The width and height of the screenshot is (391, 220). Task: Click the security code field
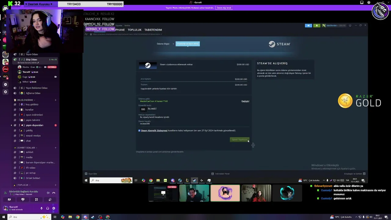(x=143, y=109)
